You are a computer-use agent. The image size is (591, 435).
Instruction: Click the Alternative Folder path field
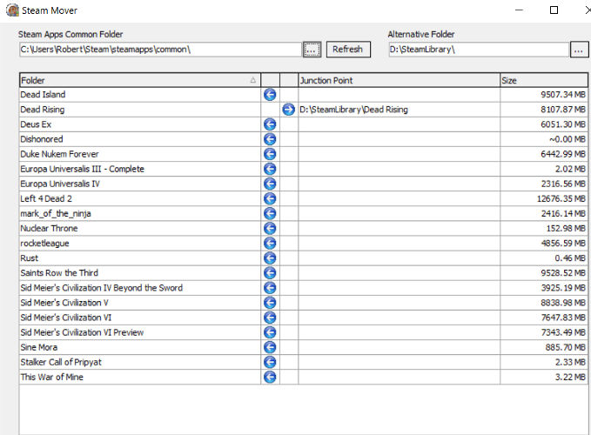point(478,50)
